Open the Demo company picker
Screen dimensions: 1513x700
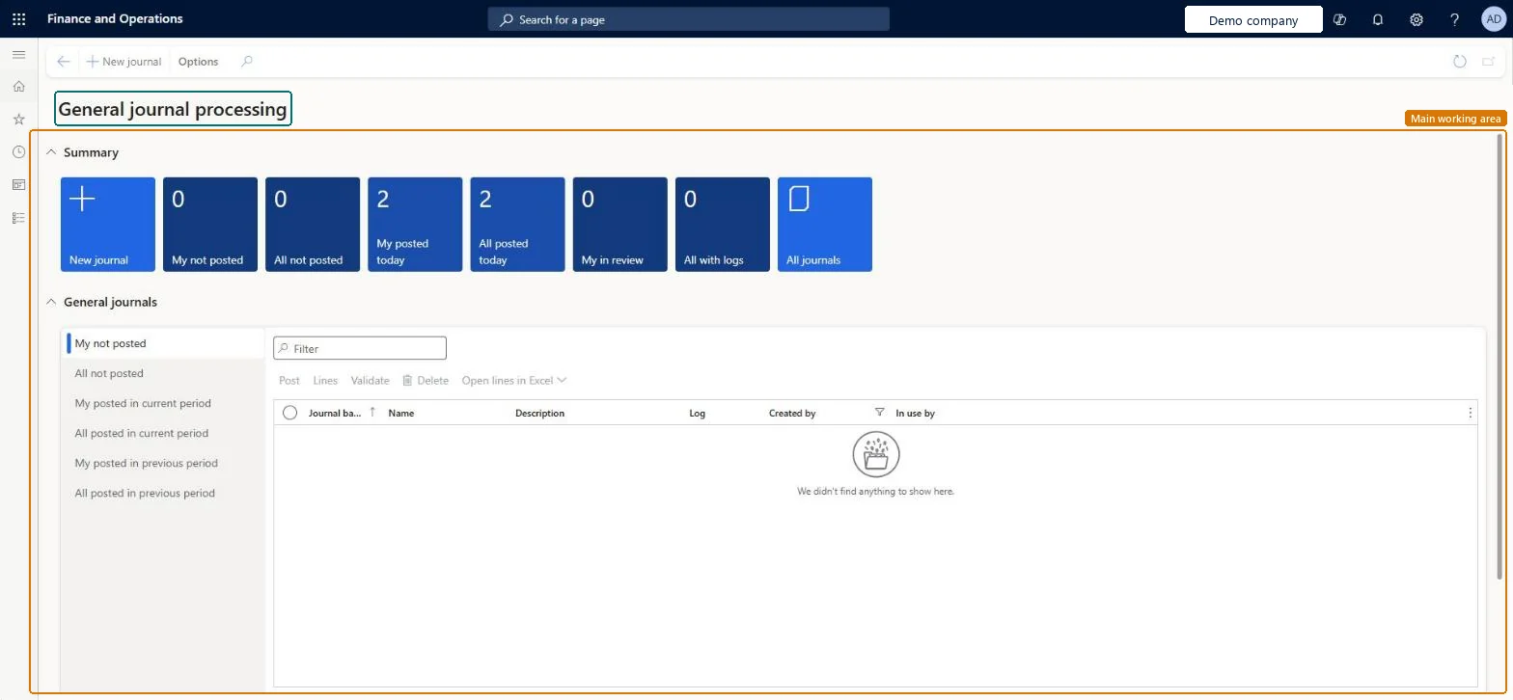(x=1253, y=20)
